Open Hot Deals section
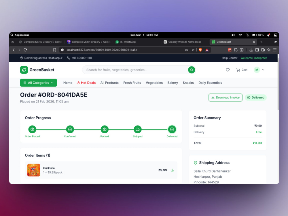This screenshot has width=288, height=216. (86, 83)
